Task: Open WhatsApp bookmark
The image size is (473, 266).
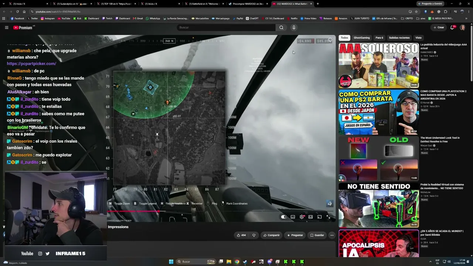Action: pos(153,18)
